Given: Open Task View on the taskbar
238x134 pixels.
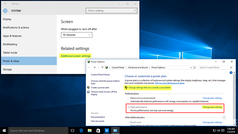Looking at the screenshot, I should coord(72,131).
